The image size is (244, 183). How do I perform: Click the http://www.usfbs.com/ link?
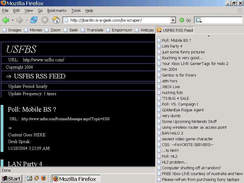[x=43, y=60]
